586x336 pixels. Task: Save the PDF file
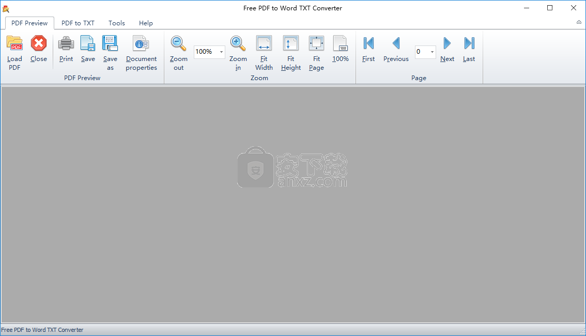pos(88,49)
